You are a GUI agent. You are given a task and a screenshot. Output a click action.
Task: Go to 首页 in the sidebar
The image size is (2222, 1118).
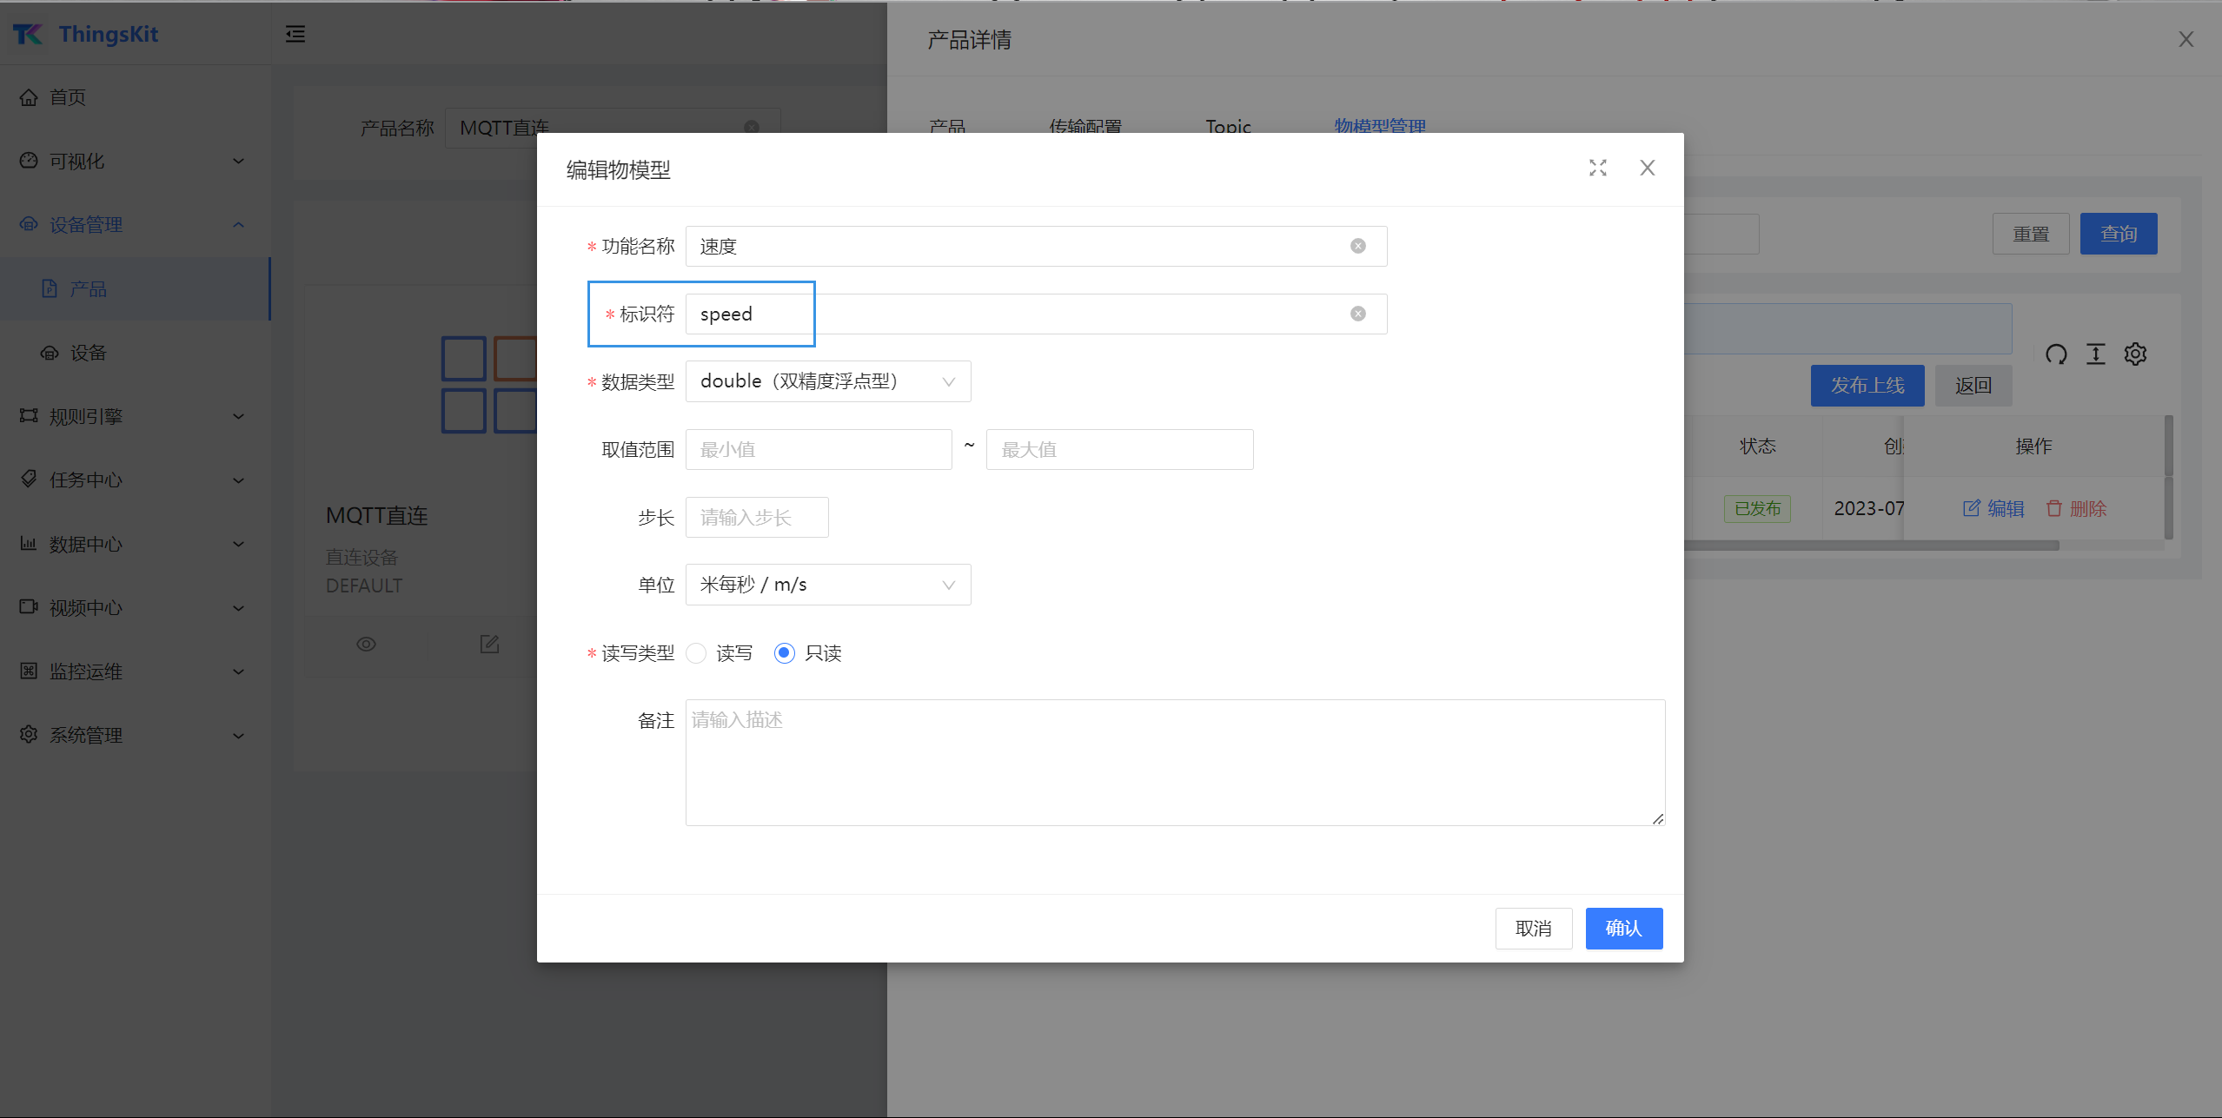click(x=68, y=97)
